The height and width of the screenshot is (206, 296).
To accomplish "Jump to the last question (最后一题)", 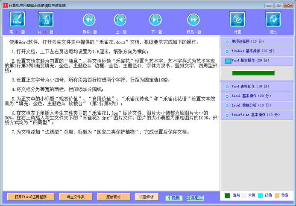I will [193, 20].
